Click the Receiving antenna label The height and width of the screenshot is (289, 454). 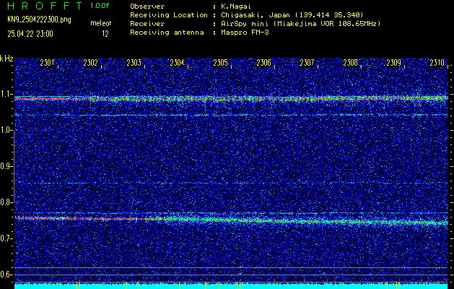click(167, 33)
